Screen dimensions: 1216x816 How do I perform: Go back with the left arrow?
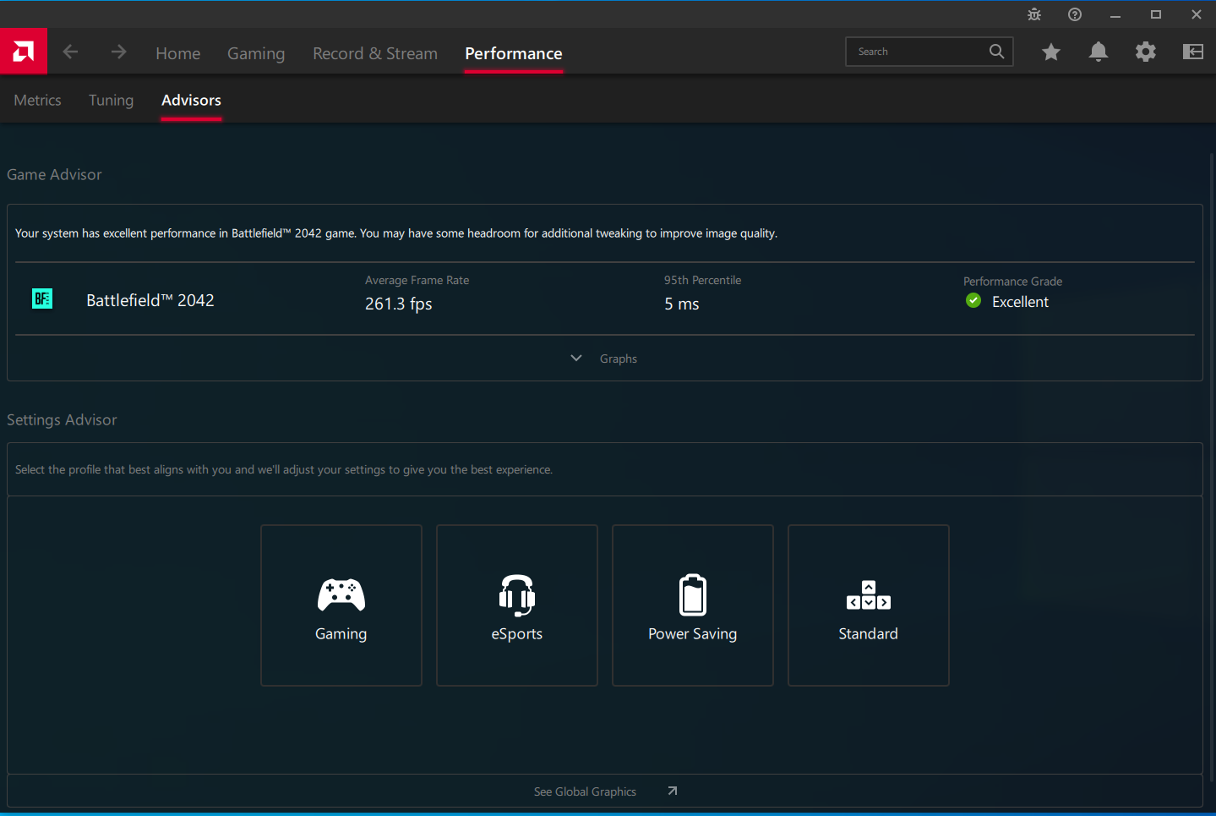(x=71, y=52)
